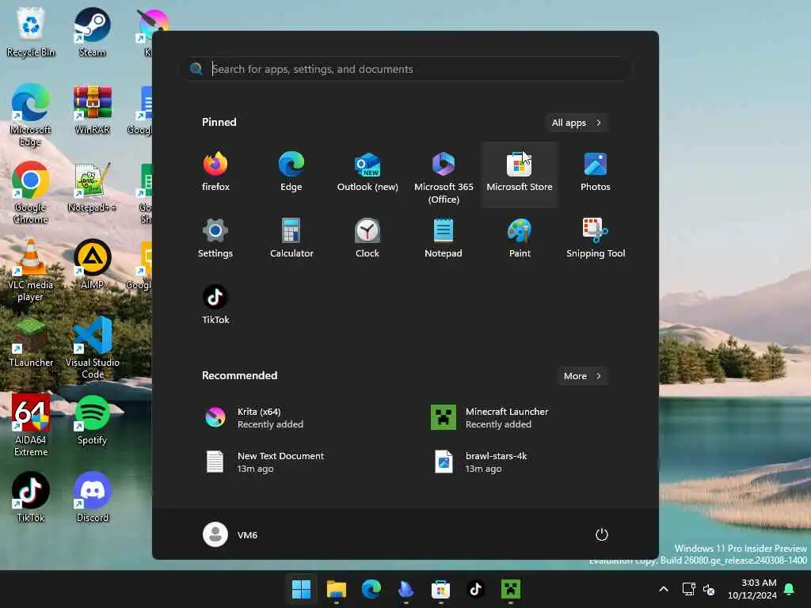Select TLauncher desktop shortcut
Image resolution: width=811 pixels, height=608 pixels.
31,343
